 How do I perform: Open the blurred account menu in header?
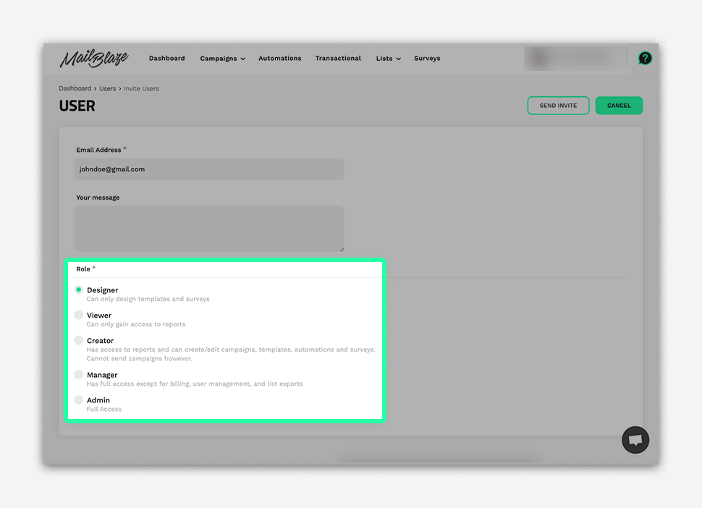576,59
